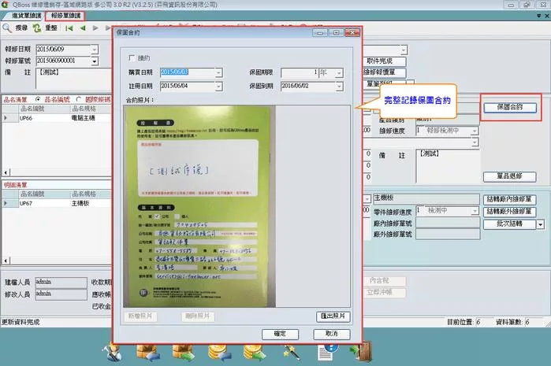Switch to the 報修單維護 tab
The width and height of the screenshot is (551, 366).
coord(65,15)
